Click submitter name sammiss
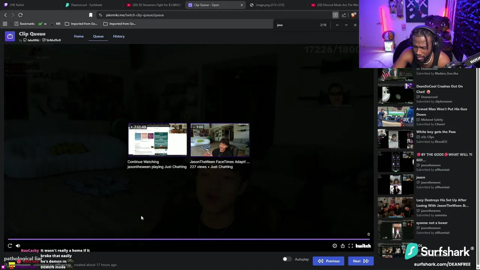Viewport: 480px width, 270px height. pyautogui.click(x=441, y=215)
